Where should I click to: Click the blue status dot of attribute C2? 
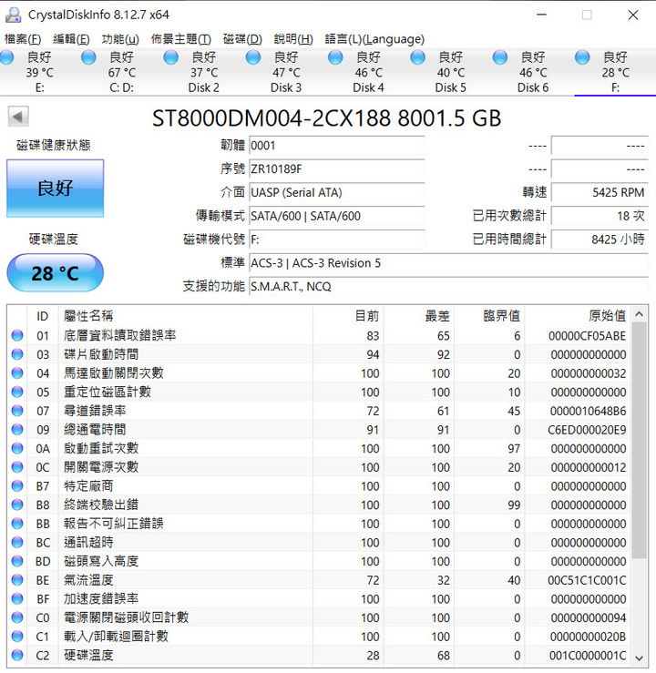(17, 655)
